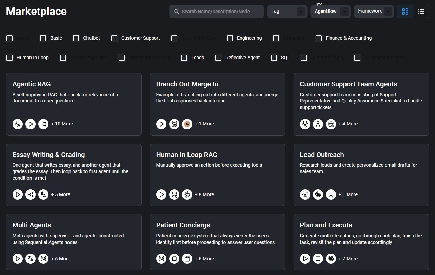The height and width of the screenshot is (275, 435).
Task: Click square stop icon on Patient Concierge card
Action: 174,259
